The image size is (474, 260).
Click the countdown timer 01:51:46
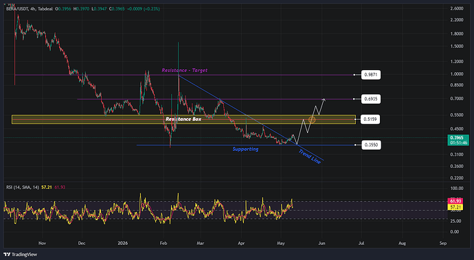click(459, 143)
